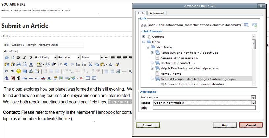The width and height of the screenshot is (269, 138).
Task: Open the Target dropdown in Attributes
Action: tap(253, 103)
